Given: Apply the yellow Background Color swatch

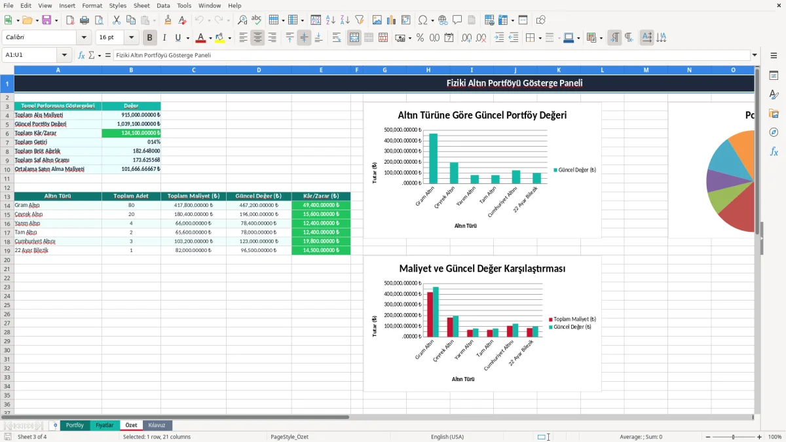Looking at the screenshot, I should tap(219, 38).
